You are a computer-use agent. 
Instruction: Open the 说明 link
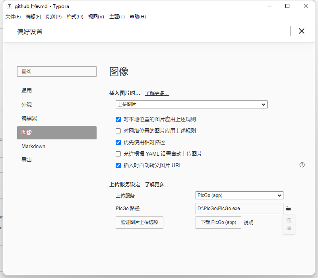coord(248,223)
